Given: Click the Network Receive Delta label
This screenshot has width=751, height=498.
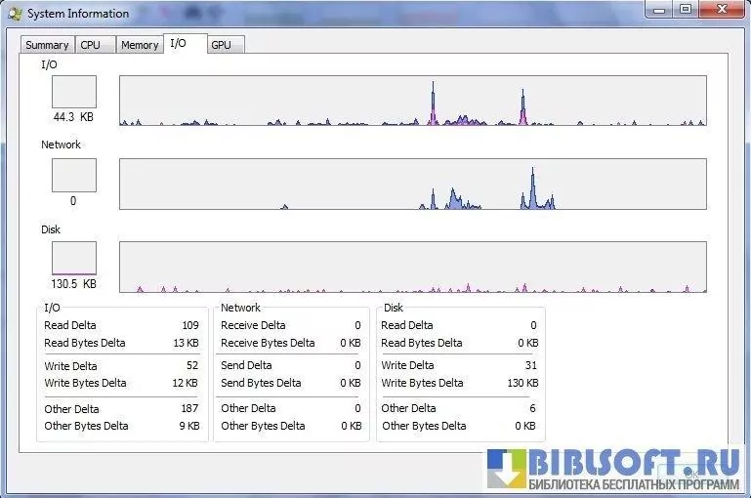Looking at the screenshot, I should pyautogui.click(x=253, y=325).
